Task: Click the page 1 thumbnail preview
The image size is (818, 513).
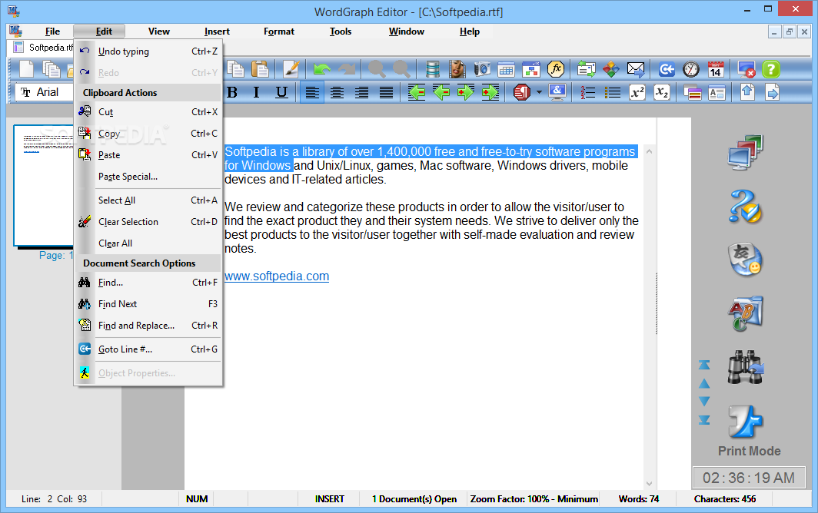Action: click(x=44, y=185)
